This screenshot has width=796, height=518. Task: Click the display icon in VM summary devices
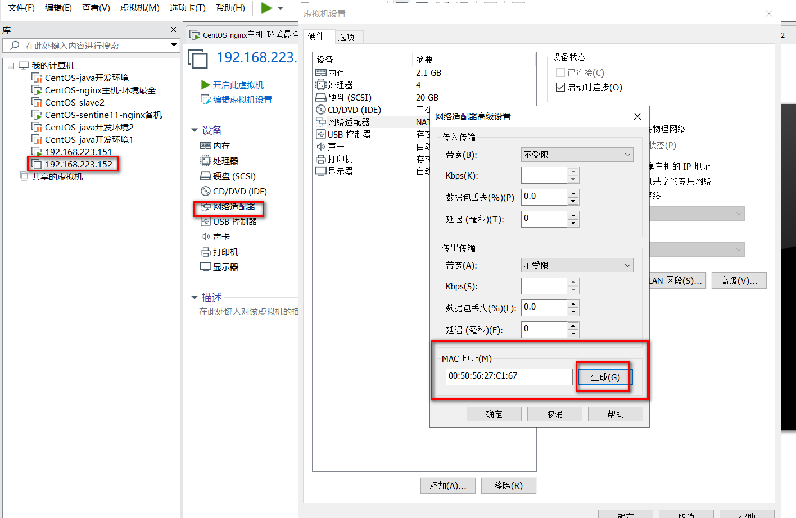[x=206, y=267]
